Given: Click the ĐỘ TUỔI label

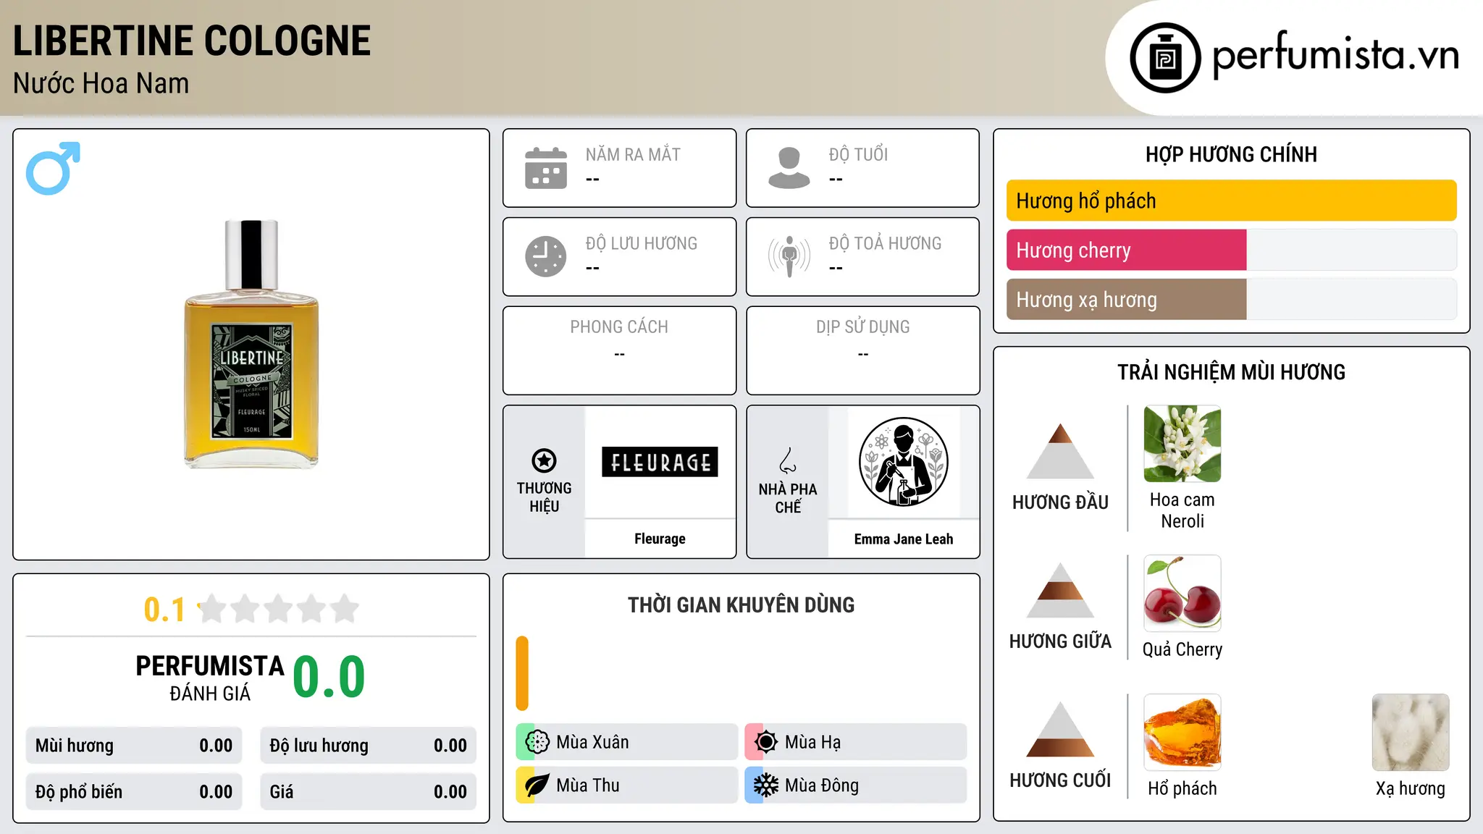Looking at the screenshot, I should point(858,154).
